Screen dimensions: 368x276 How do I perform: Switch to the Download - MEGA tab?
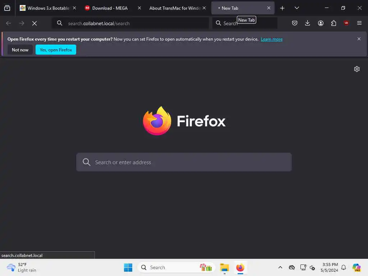click(x=113, y=8)
